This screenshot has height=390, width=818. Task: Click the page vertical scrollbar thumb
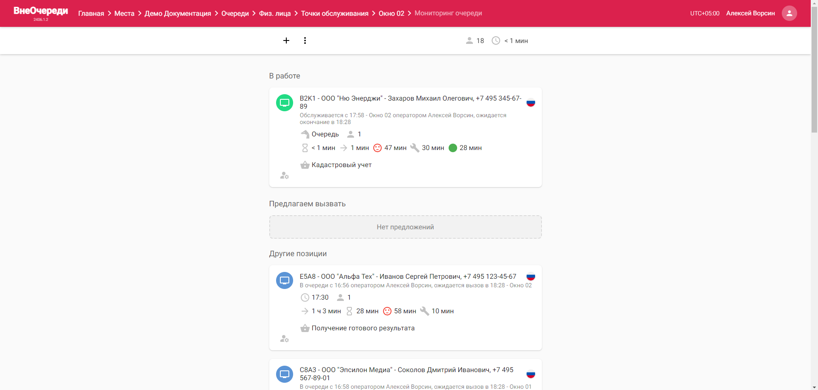pos(814,70)
